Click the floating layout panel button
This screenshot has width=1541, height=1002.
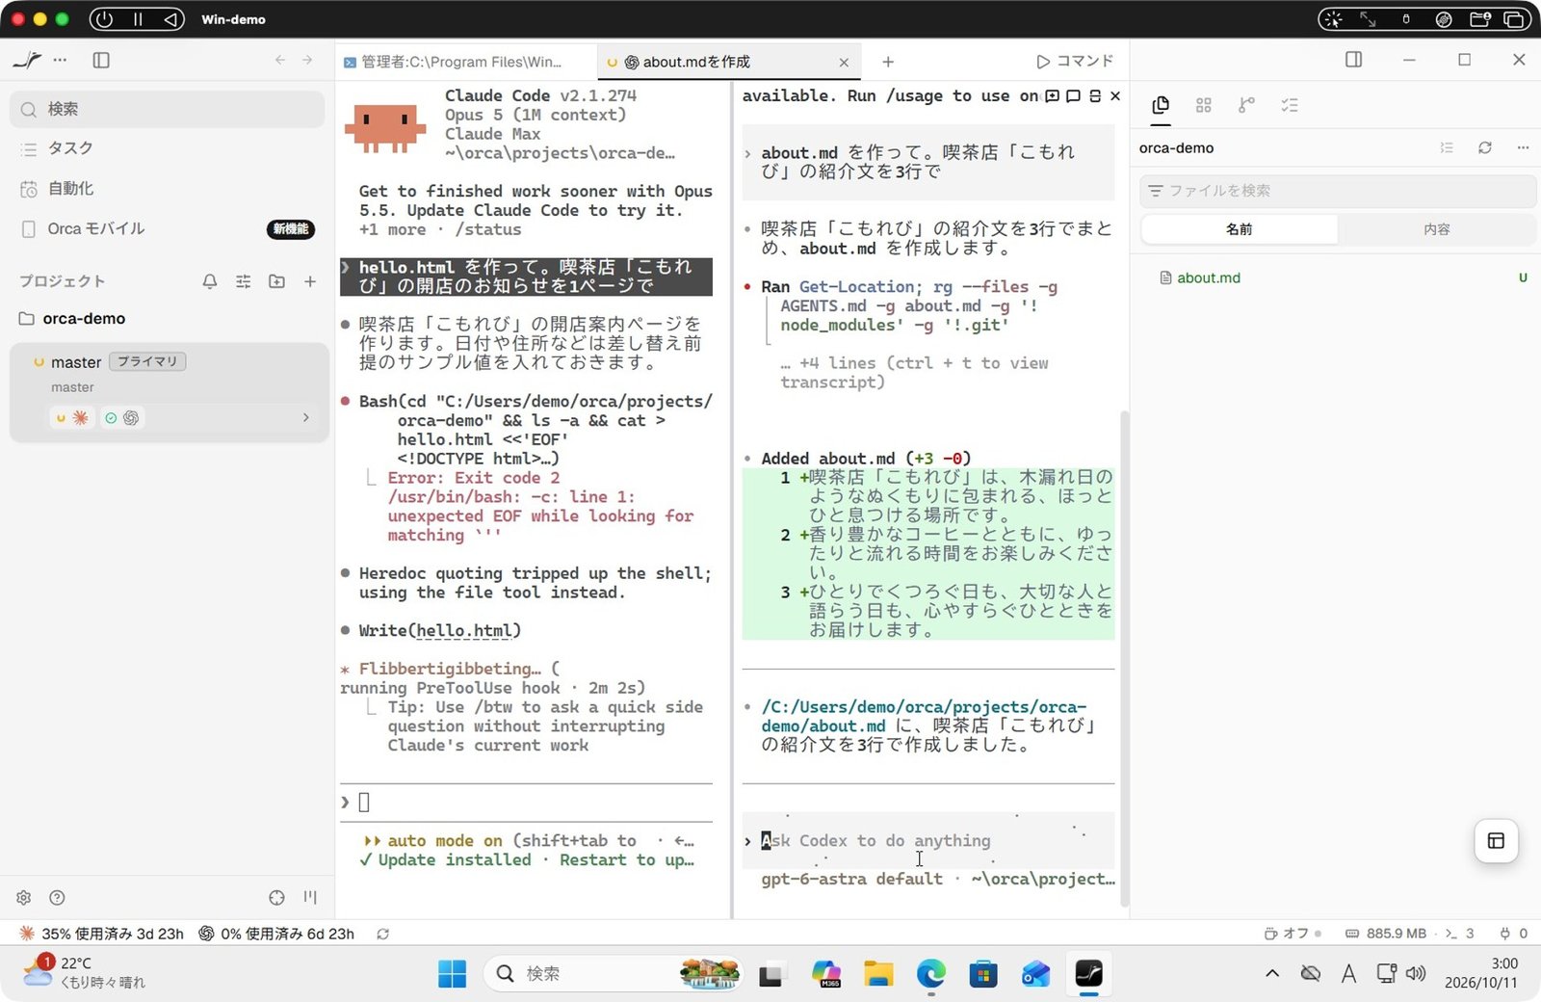1496,841
